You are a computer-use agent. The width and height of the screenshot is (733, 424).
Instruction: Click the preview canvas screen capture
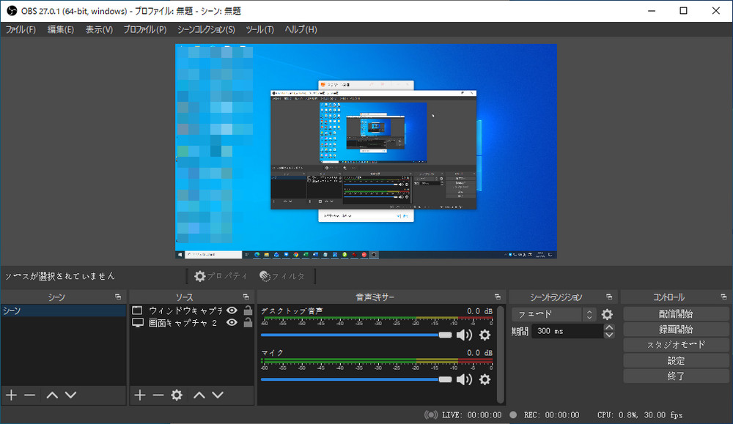click(366, 152)
